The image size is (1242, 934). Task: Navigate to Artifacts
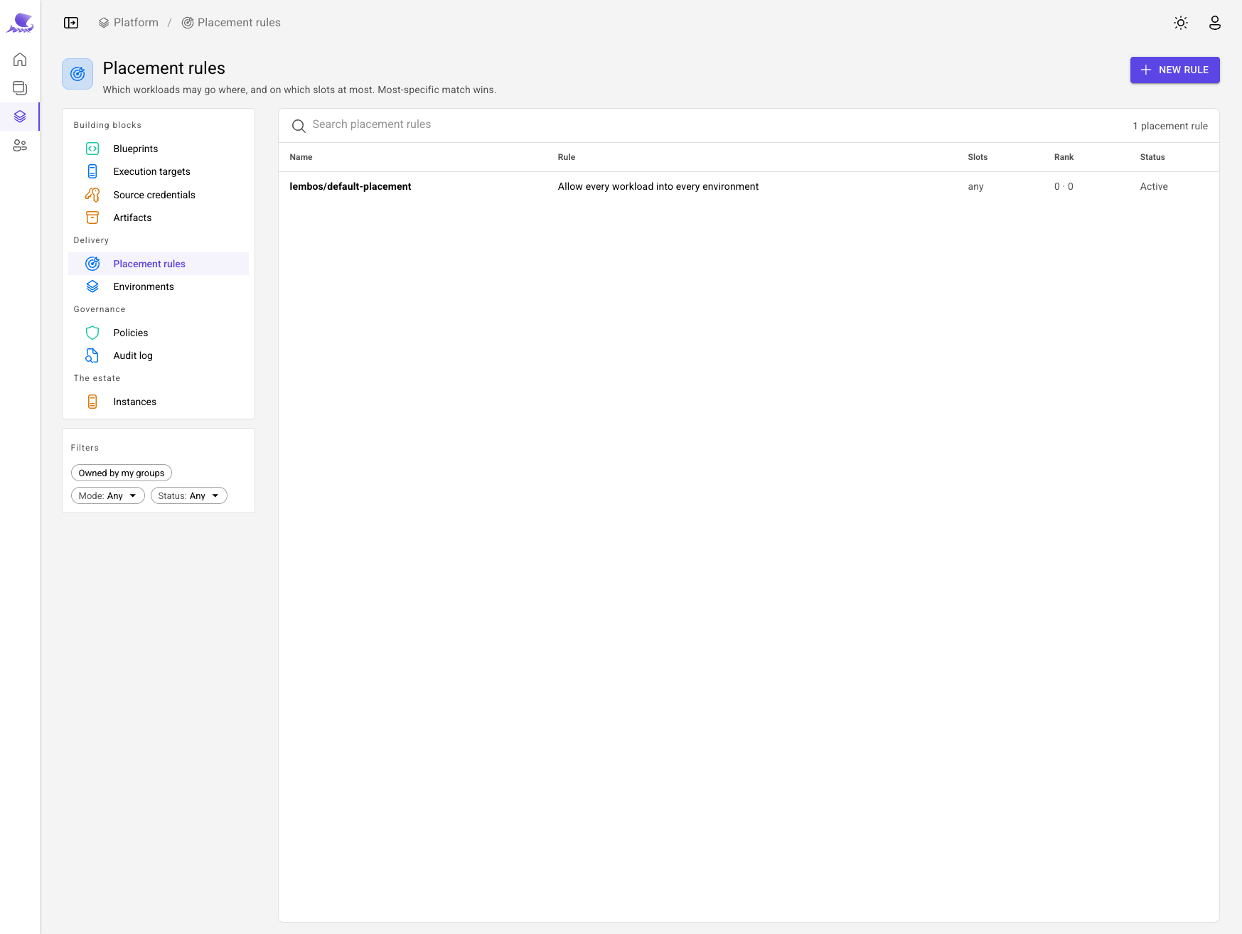(x=159, y=218)
